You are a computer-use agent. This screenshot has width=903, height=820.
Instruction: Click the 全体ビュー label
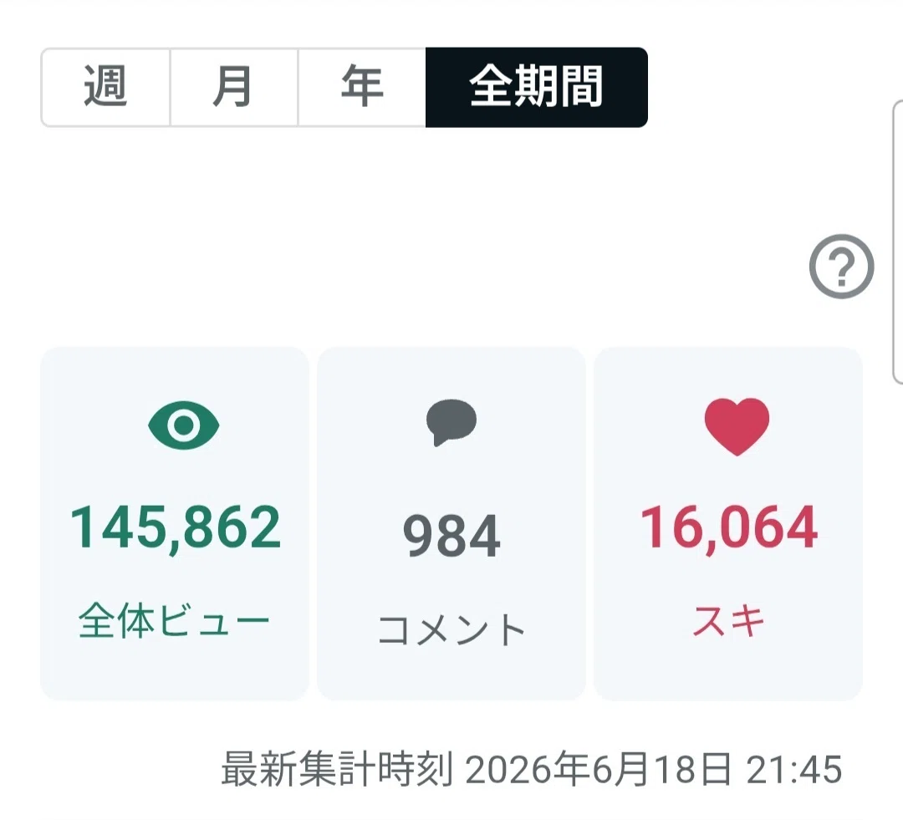175,621
